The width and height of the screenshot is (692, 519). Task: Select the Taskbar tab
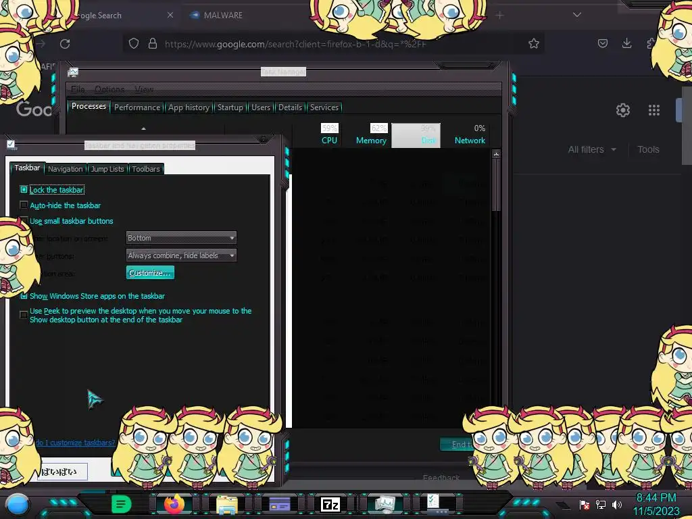click(x=27, y=168)
